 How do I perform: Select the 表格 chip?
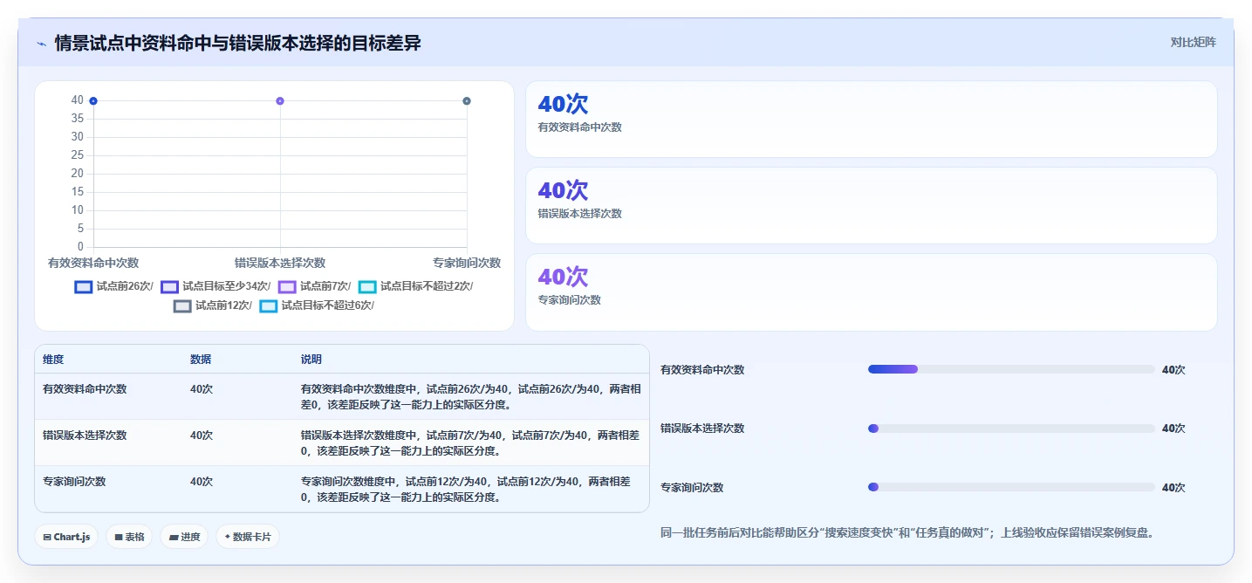tap(130, 537)
